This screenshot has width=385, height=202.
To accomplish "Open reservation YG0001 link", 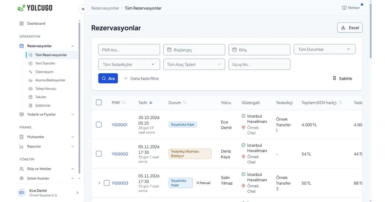I will (120, 125).
